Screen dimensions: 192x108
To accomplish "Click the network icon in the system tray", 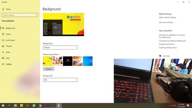I will point(172,105).
